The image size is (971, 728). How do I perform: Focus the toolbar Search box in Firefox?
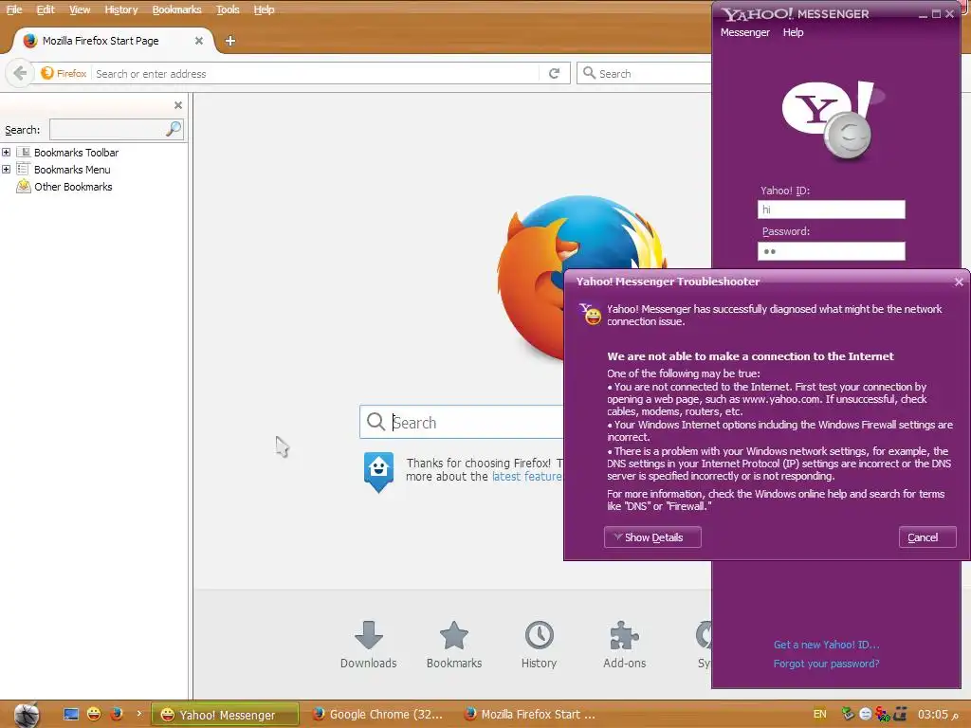click(x=644, y=73)
